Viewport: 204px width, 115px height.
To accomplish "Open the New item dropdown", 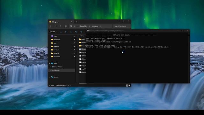I will pyautogui.click(x=53, y=32).
